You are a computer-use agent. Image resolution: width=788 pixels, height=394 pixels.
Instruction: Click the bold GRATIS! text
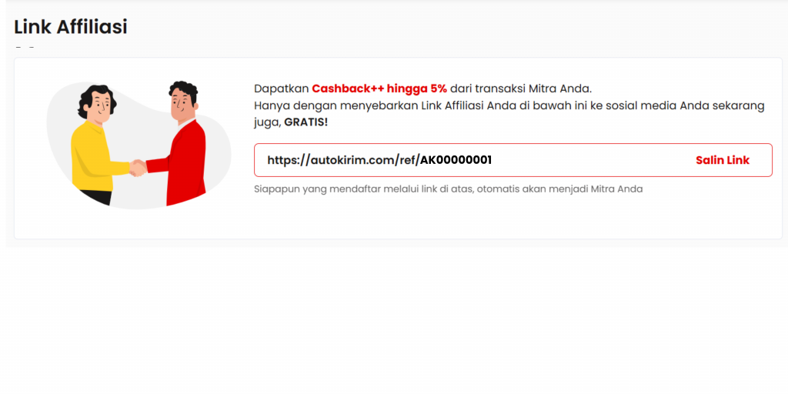[306, 122]
